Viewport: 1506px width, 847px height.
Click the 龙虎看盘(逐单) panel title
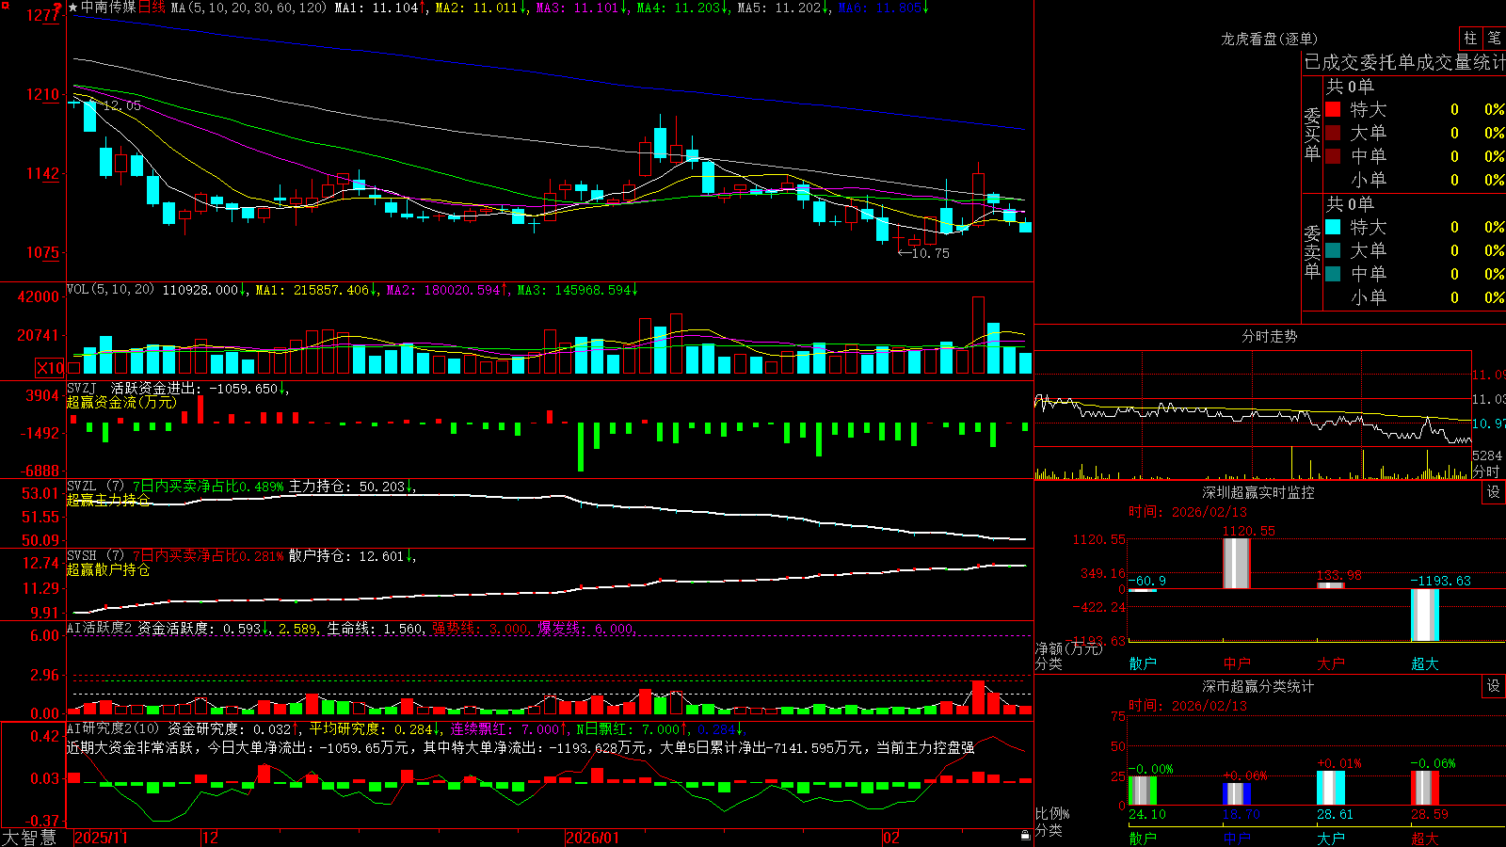click(1269, 39)
